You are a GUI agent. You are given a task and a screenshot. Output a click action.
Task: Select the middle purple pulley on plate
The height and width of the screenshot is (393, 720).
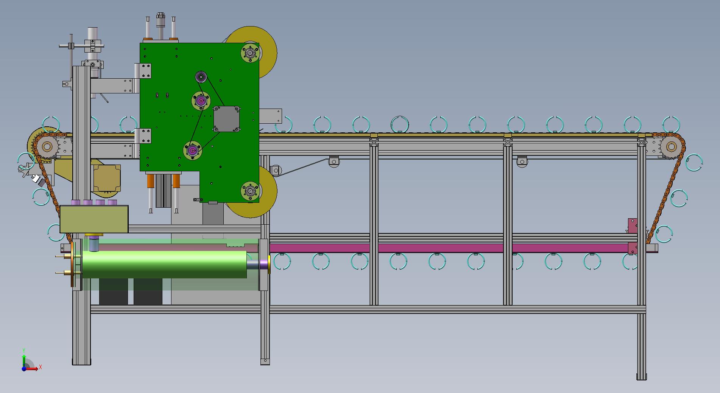click(201, 101)
